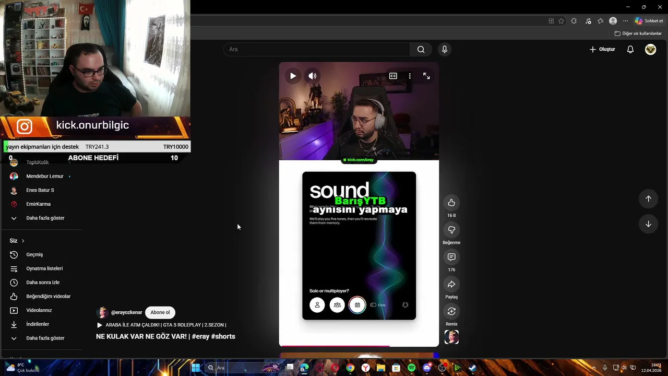668x376 pixels.
Task: Add page to favorites with star
Action: 561,21
